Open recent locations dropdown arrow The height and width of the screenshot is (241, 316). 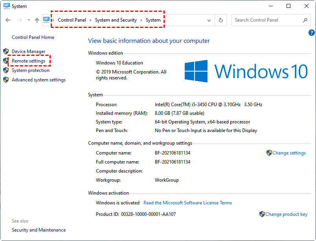pyautogui.click(x=29, y=20)
